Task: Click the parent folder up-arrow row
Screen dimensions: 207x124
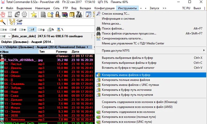Action: click(47, 56)
